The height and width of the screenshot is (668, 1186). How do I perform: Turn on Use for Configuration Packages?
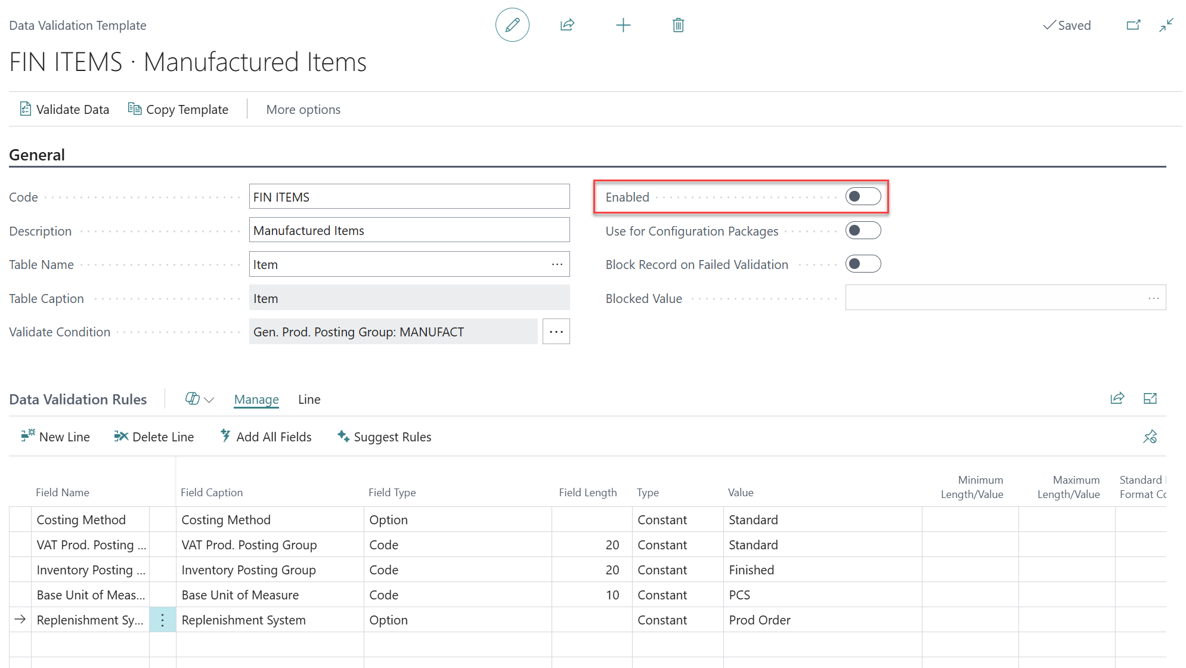point(863,230)
